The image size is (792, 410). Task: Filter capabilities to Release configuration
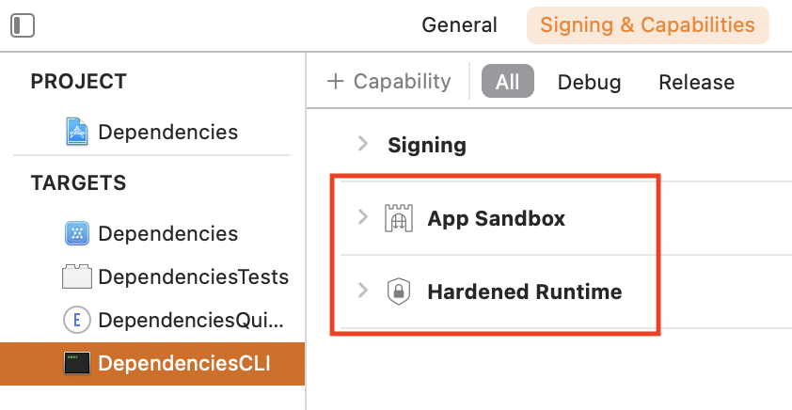(x=696, y=82)
